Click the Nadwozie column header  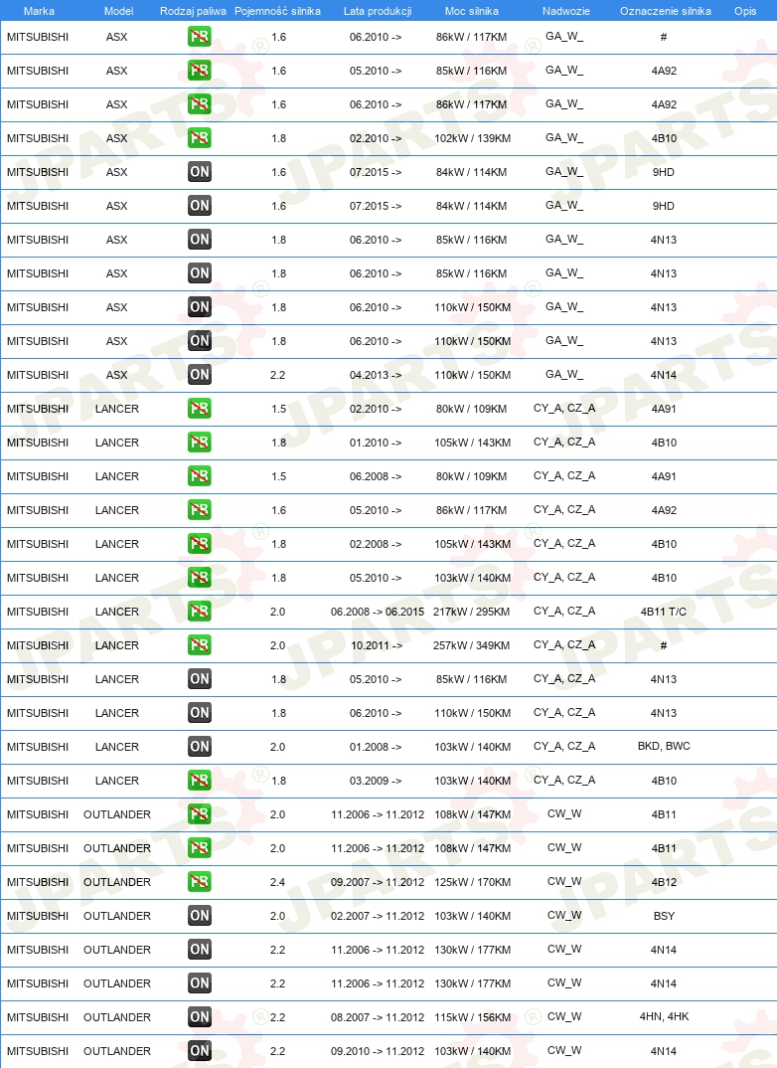566,11
